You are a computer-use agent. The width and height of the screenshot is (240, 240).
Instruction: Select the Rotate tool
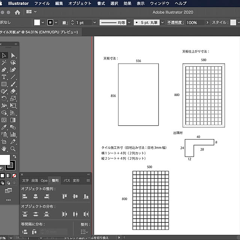pos(4,98)
